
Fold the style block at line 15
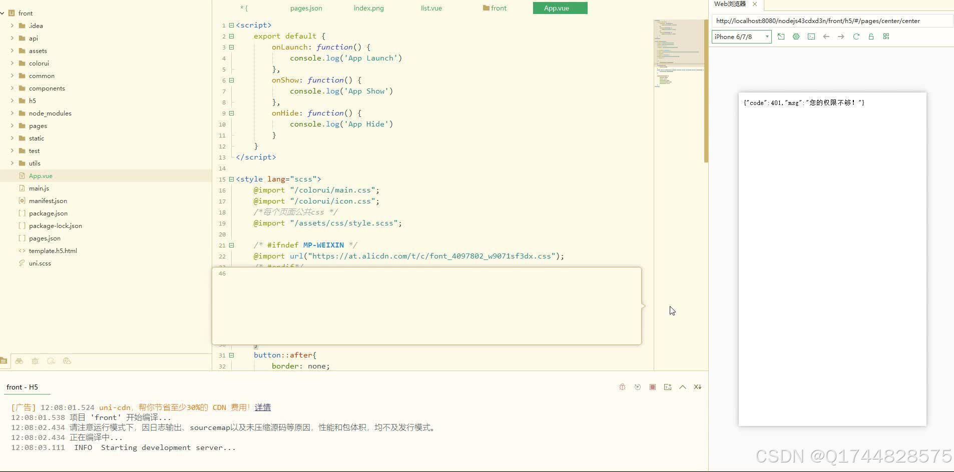(231, 179)
